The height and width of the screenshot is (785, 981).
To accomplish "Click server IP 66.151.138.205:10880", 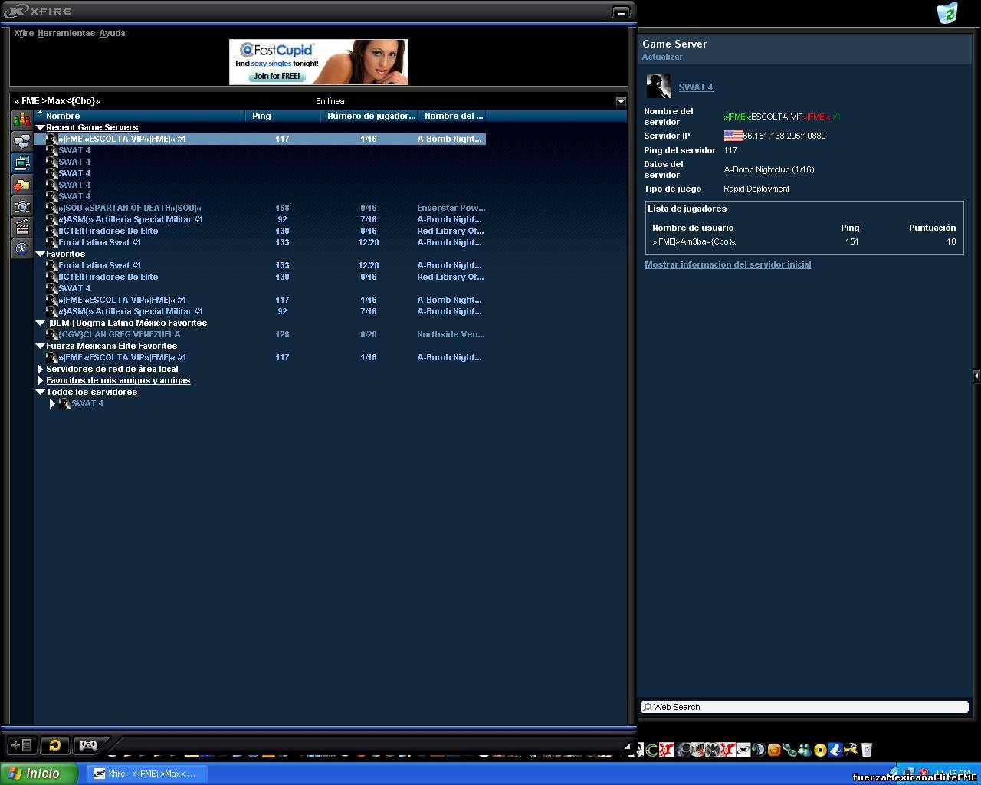I will 784,136.
